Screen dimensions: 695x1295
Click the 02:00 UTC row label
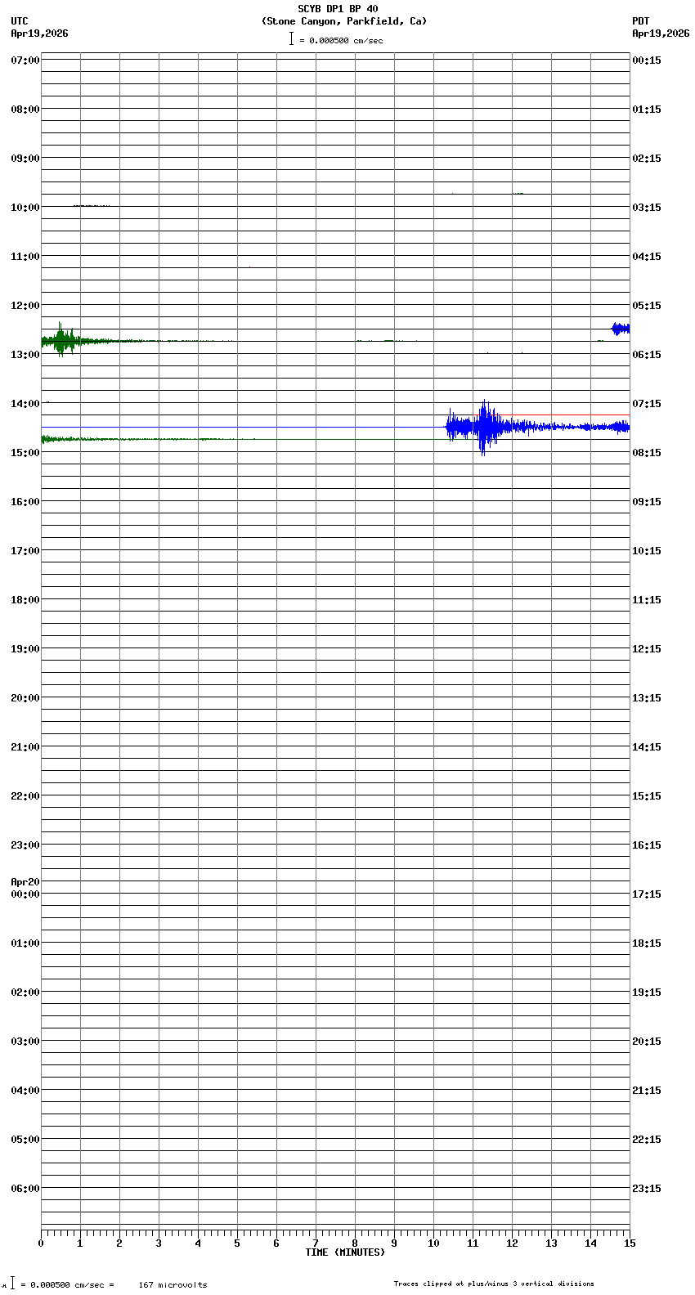point(25,993)
